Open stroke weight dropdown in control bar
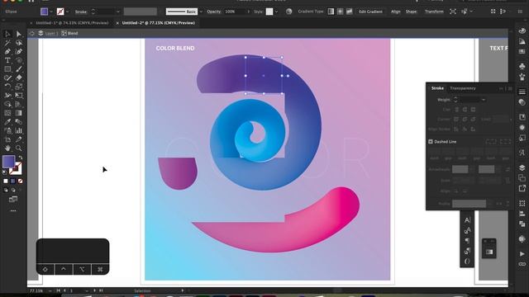 tap(117, 12)
